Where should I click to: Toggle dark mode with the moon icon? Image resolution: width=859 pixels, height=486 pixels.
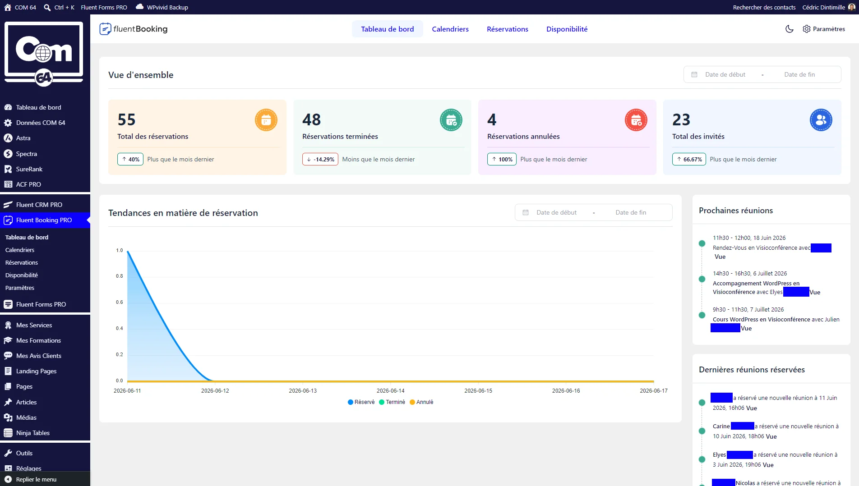789,29
